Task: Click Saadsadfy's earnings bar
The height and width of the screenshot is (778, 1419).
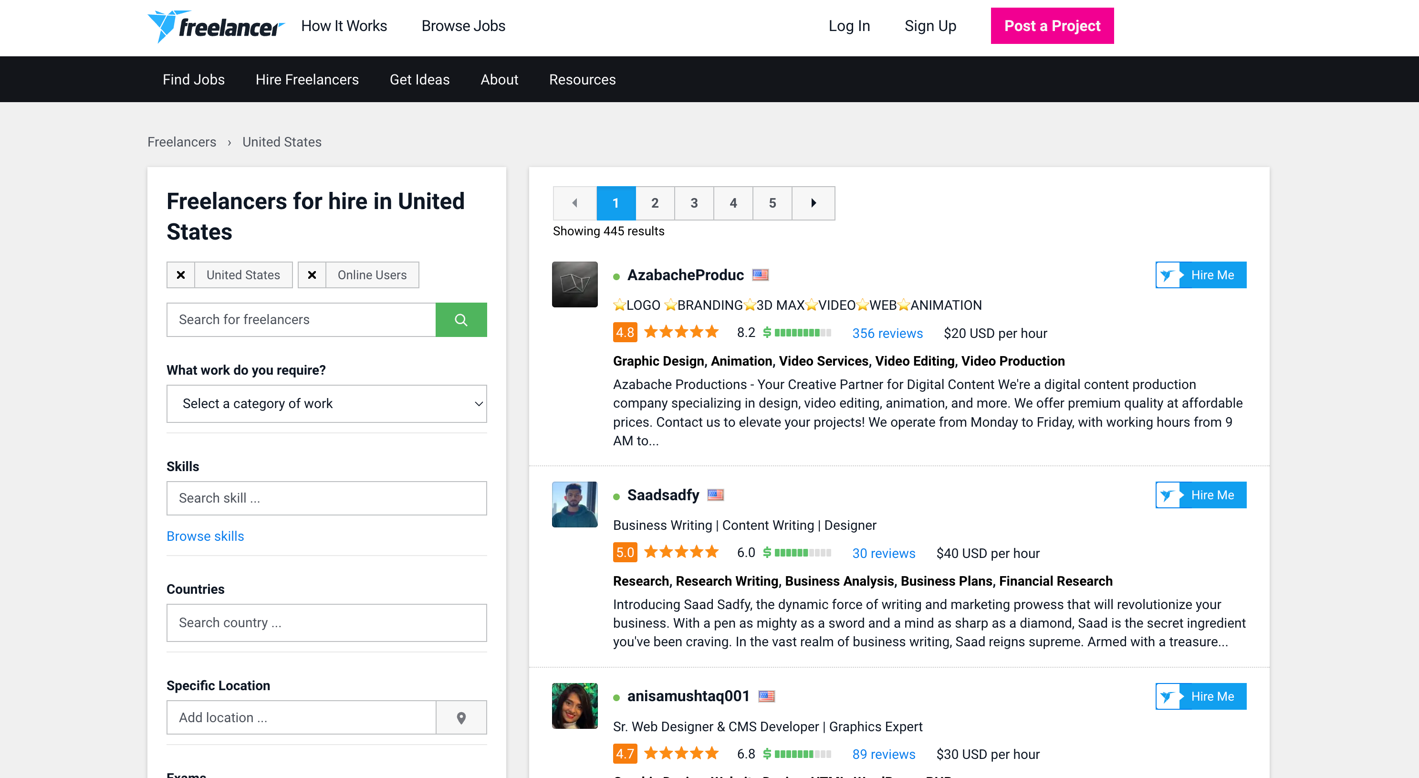Action: 797,553
